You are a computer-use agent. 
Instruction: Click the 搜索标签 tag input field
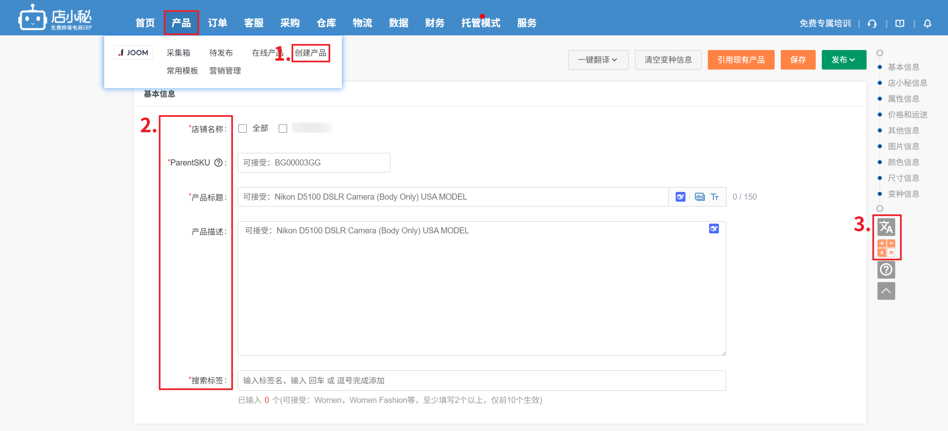tap(482, 381)
